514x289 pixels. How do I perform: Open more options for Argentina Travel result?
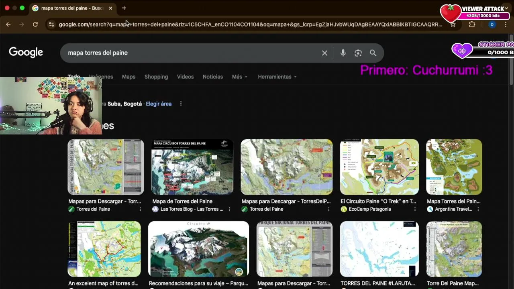478,209
